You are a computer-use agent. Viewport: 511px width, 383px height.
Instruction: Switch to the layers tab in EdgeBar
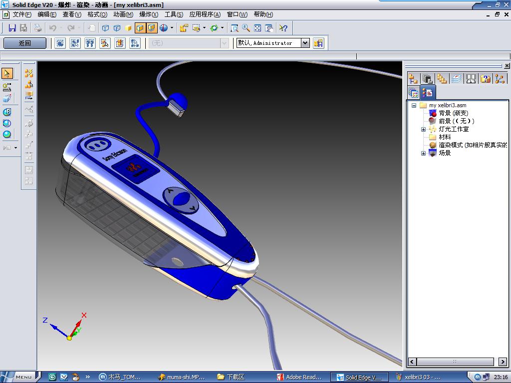point(456,78)
